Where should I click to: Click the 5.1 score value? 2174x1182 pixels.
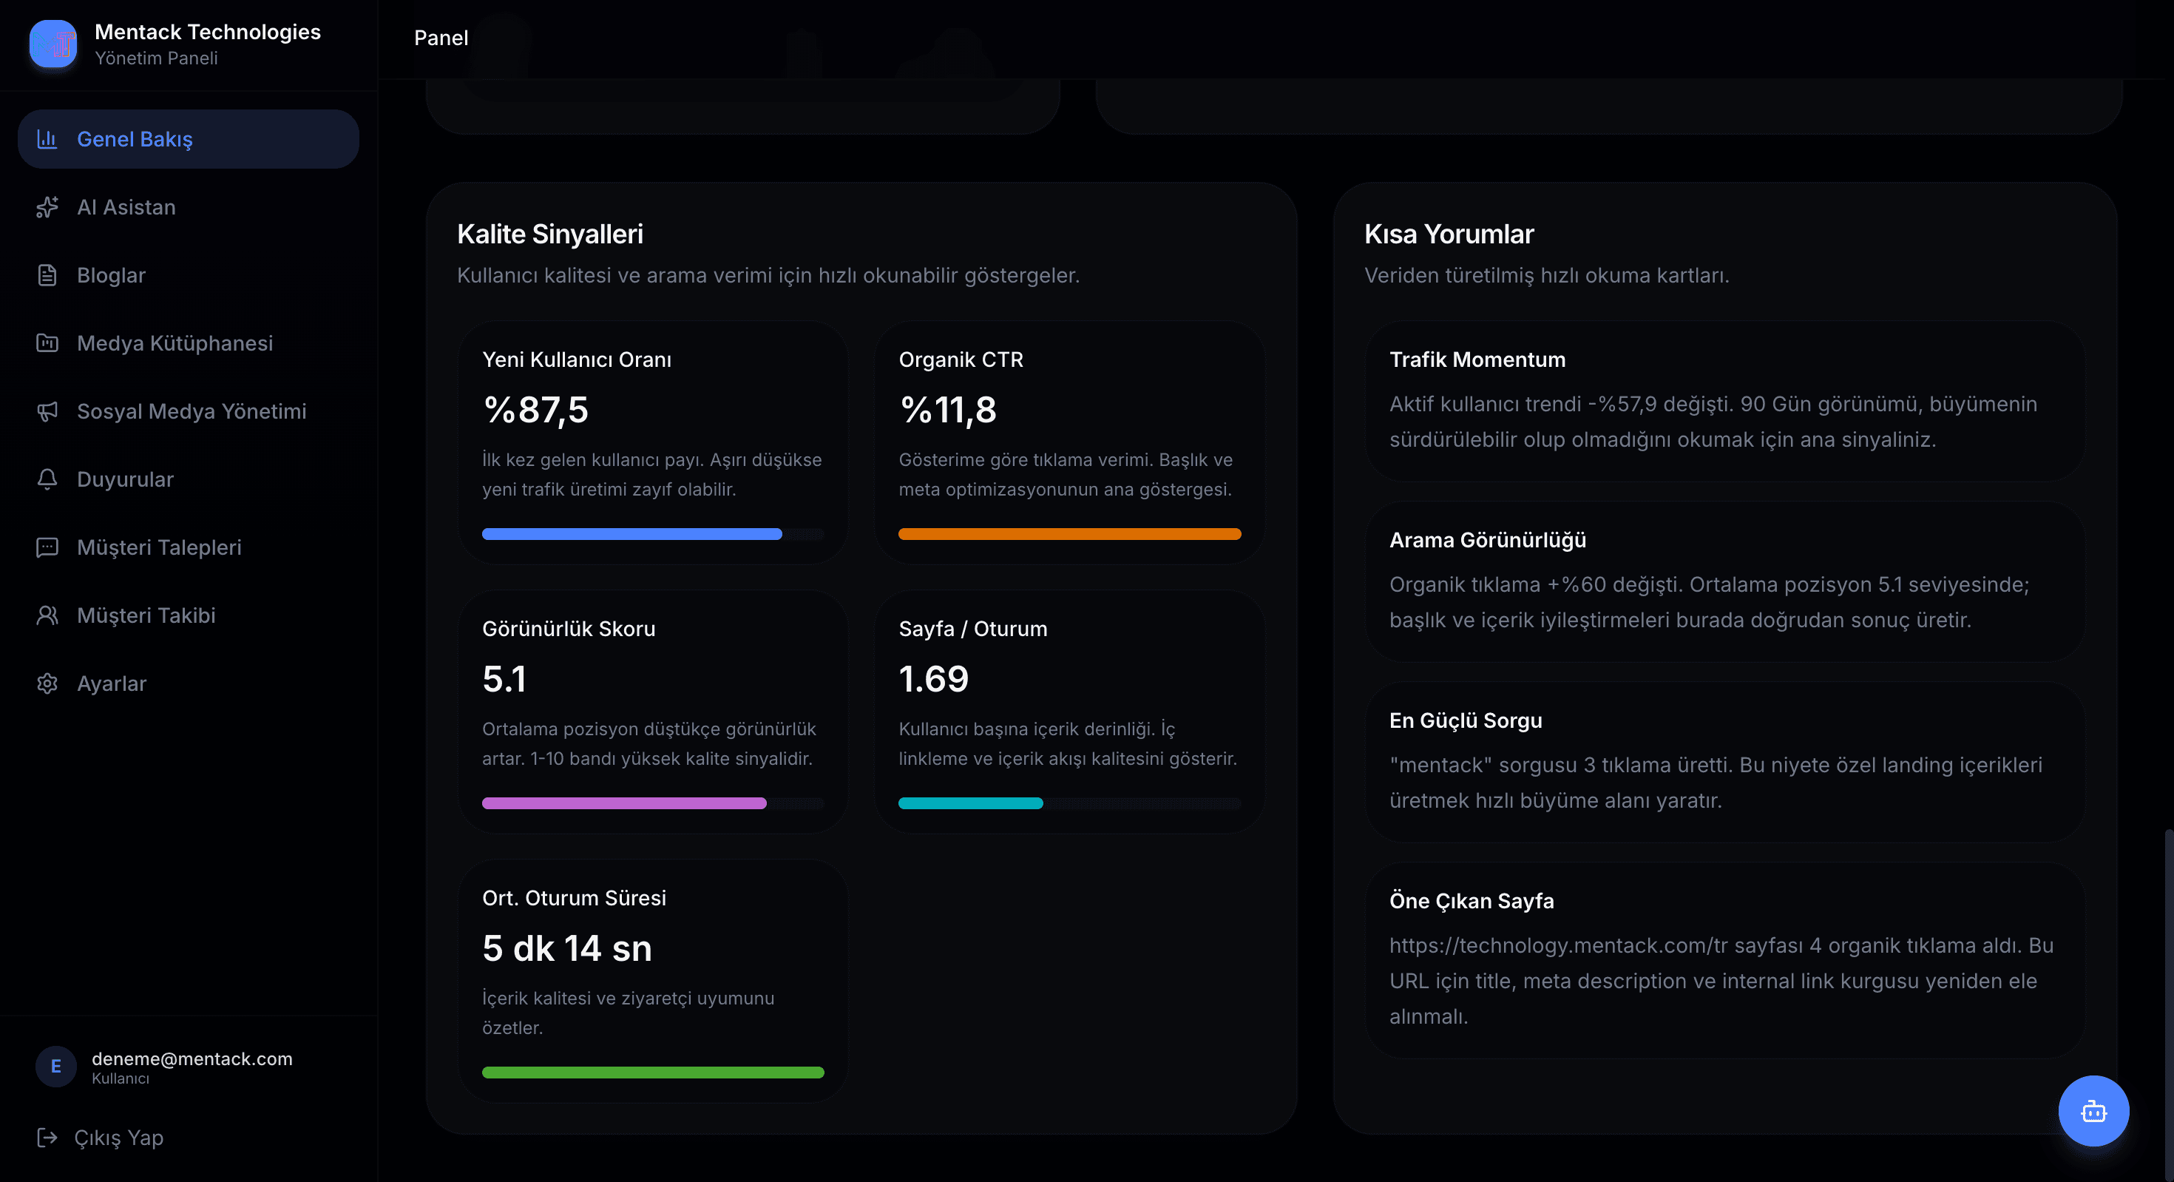pyautogui.click(x=504, y=679)
